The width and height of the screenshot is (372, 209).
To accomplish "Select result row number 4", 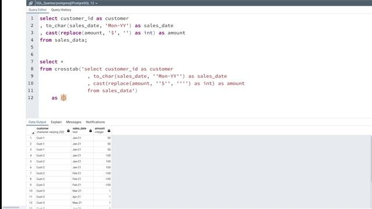I will tap(31, 156).
